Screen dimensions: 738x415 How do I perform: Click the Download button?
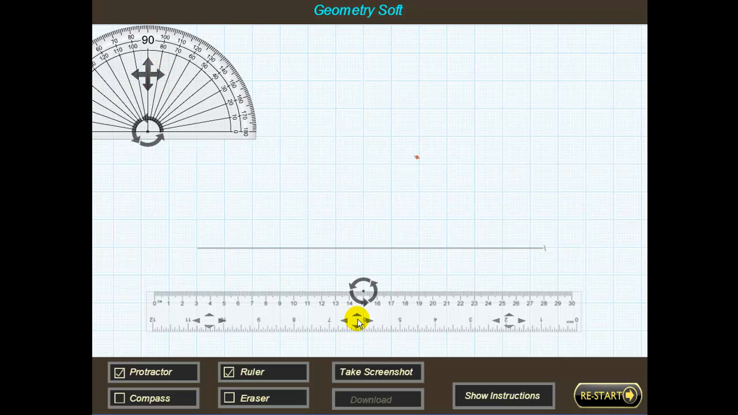378,399
